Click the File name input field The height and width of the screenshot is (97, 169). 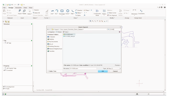tap(83, 68)
